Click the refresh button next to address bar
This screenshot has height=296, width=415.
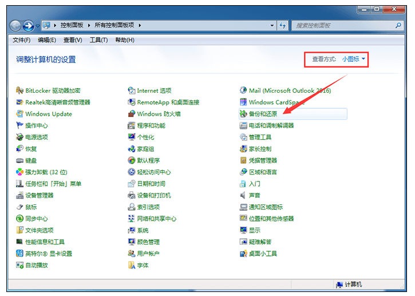point(283,25)
